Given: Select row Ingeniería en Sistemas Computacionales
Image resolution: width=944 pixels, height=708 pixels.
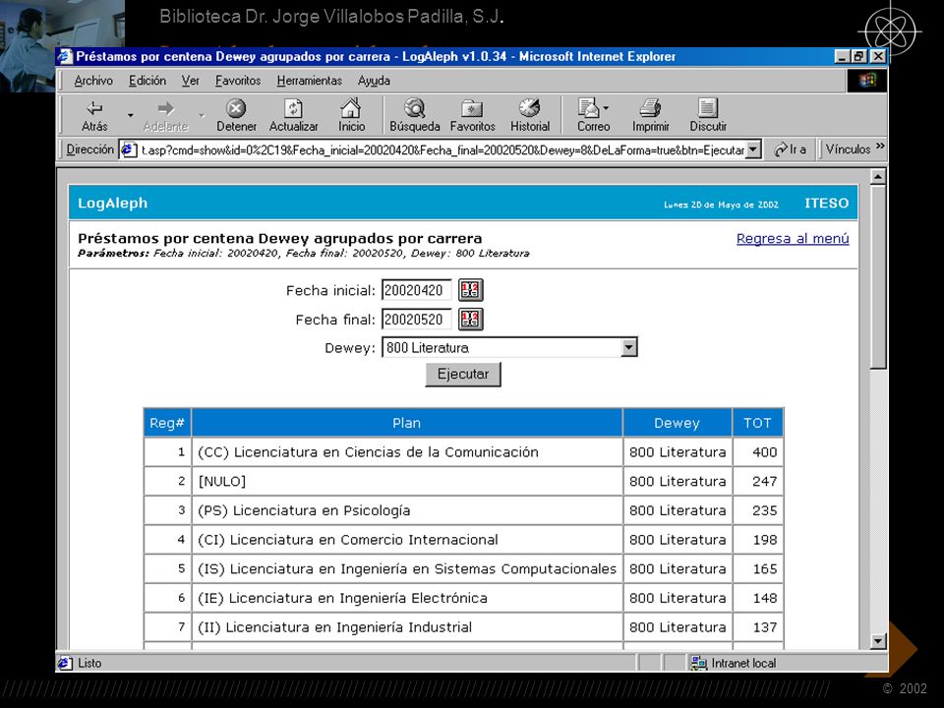Looking at the screenshot, I should 463,569.
